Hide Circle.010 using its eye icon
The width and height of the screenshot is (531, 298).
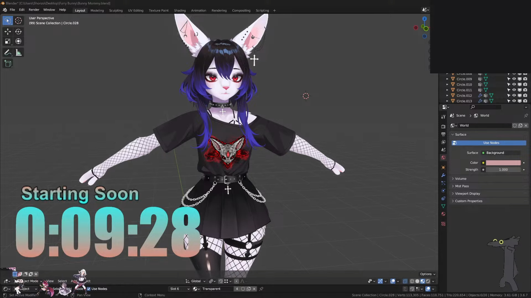click(x=514, y=84)
